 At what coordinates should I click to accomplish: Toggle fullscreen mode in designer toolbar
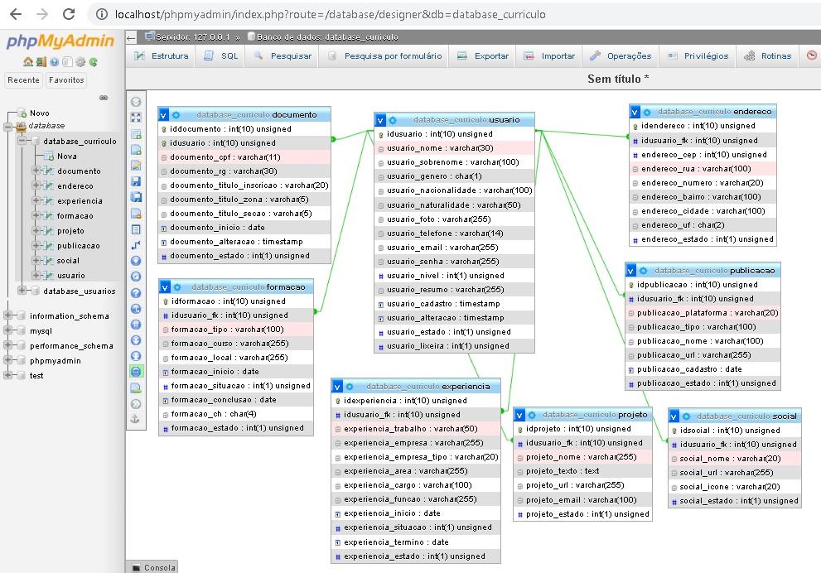[x=136, y=118]
